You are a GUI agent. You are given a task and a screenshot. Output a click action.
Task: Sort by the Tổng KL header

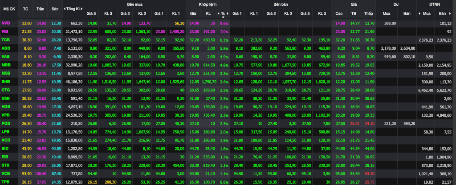point(73,9)
